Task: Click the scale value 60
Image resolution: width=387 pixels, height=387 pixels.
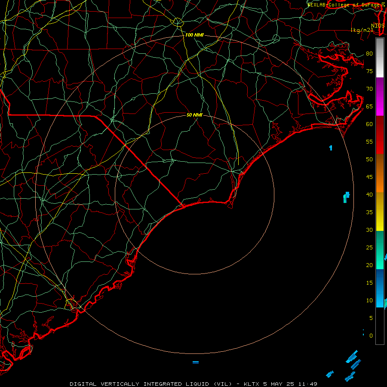Action: click(369, 124)
